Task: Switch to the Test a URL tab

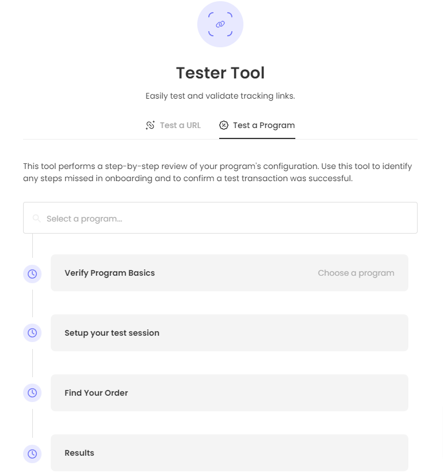Action: tap(180, 125)
